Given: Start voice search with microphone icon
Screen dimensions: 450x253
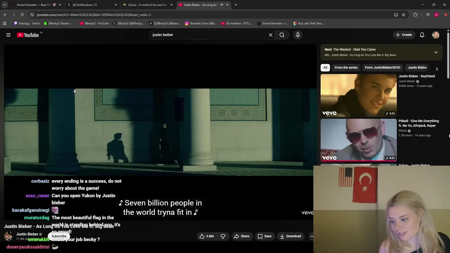Looking at the screenshot, I should click(298, 35).
